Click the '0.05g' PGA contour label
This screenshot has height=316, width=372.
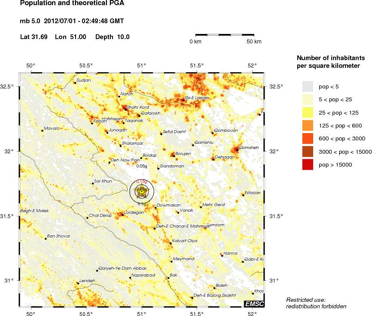[142, 166]
